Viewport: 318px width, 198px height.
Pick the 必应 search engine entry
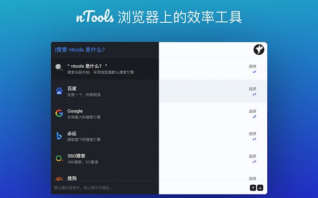(159, 136)
